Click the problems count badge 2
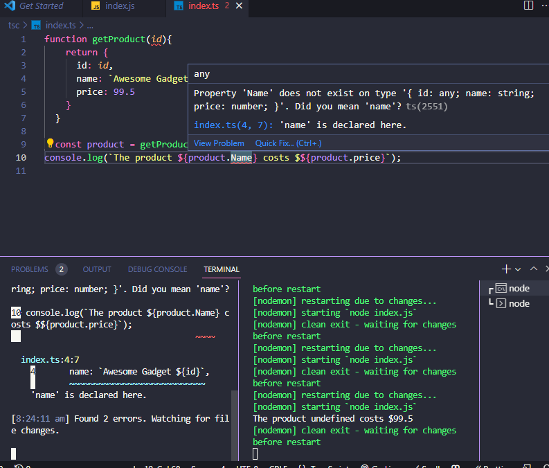 pyautogui.click(x=62, y=269)
